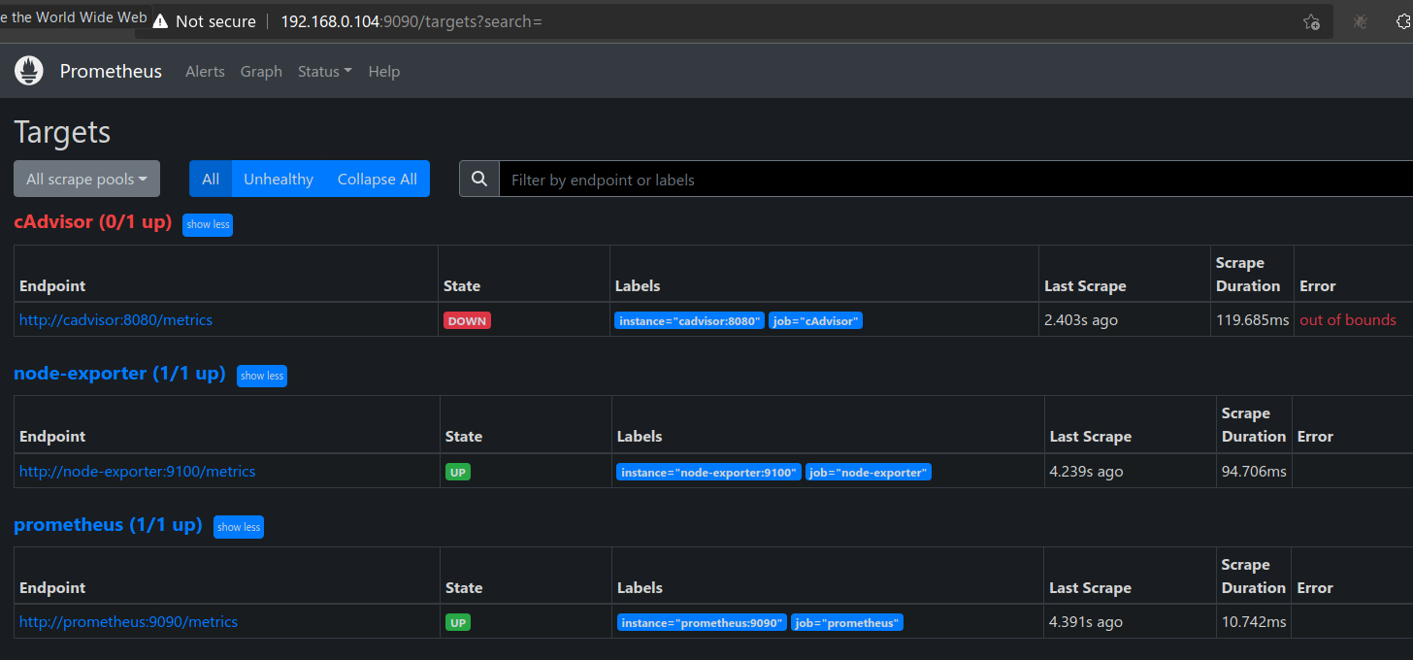This screenshot has width=1413, height=660.
Task: Collapse prometheus pool with show less
Action: point(239,527)
